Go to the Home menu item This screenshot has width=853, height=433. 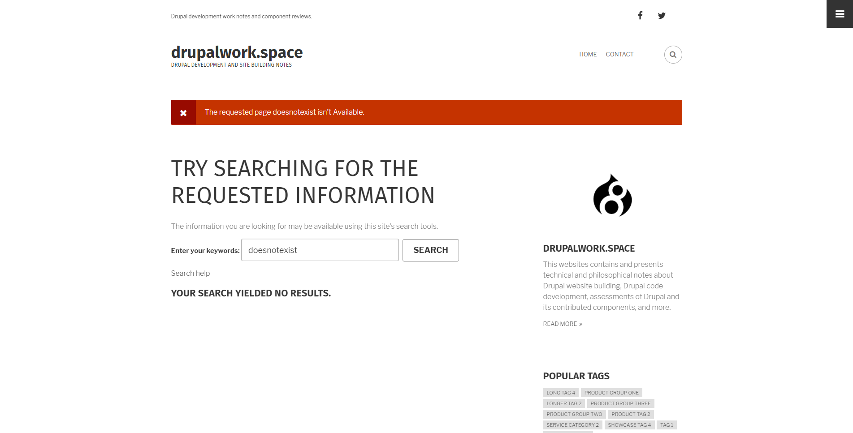click(x=588, y=54)
